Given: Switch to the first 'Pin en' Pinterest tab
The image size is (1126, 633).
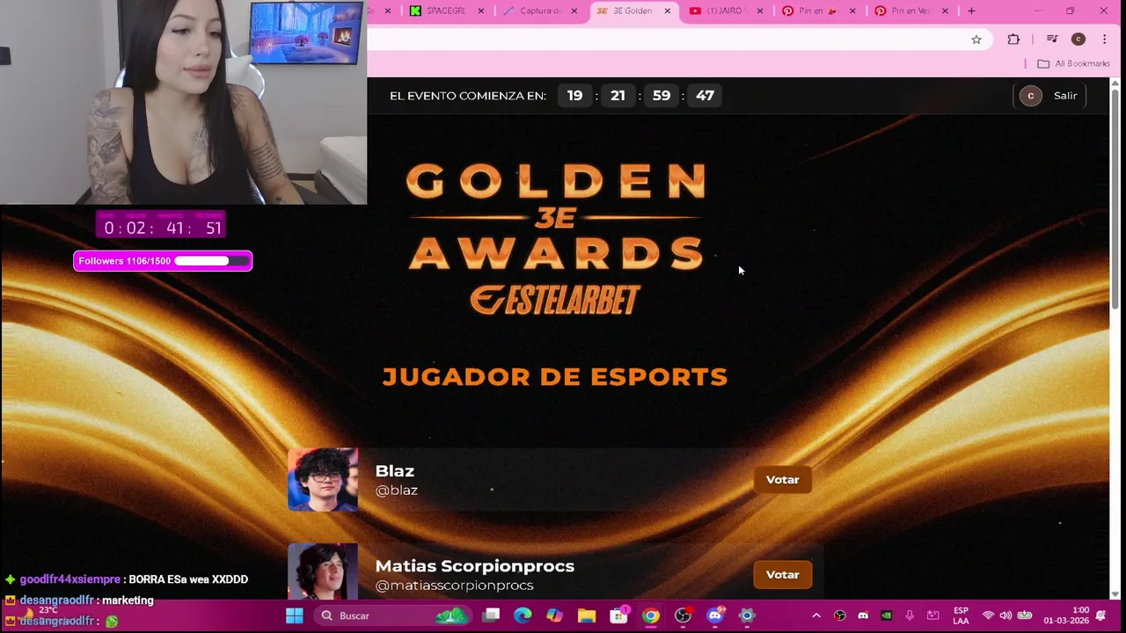Looking at the screenshot, I should click(x=819, y=11).
